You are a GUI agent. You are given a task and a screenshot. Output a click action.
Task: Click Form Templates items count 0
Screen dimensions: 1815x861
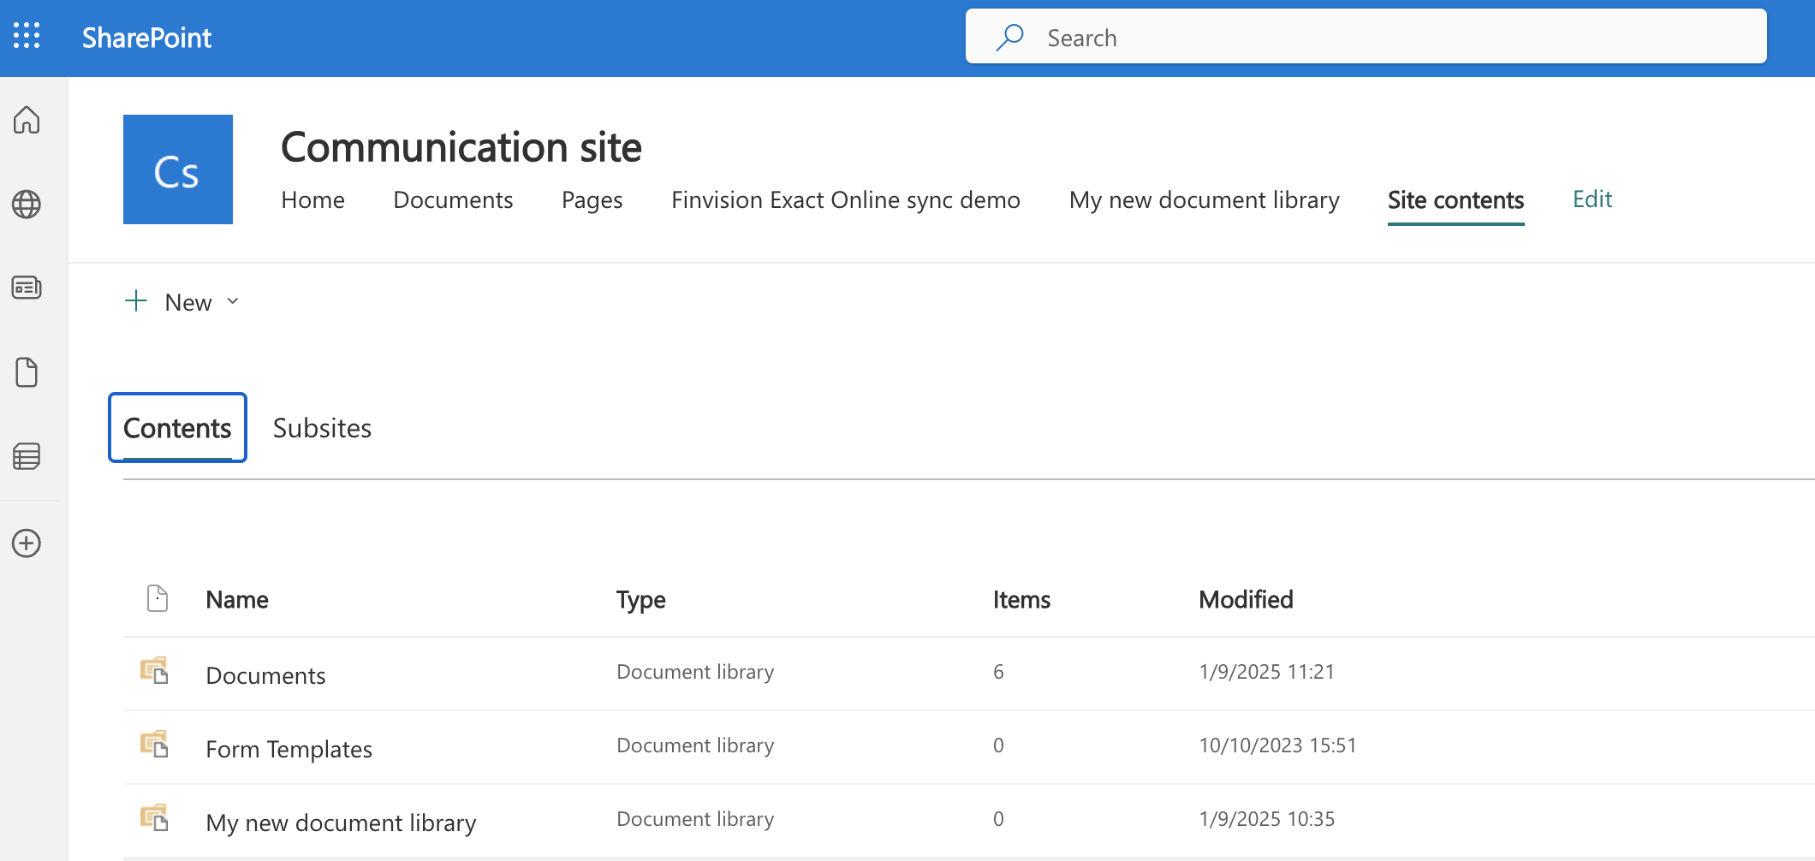point(998,745)
